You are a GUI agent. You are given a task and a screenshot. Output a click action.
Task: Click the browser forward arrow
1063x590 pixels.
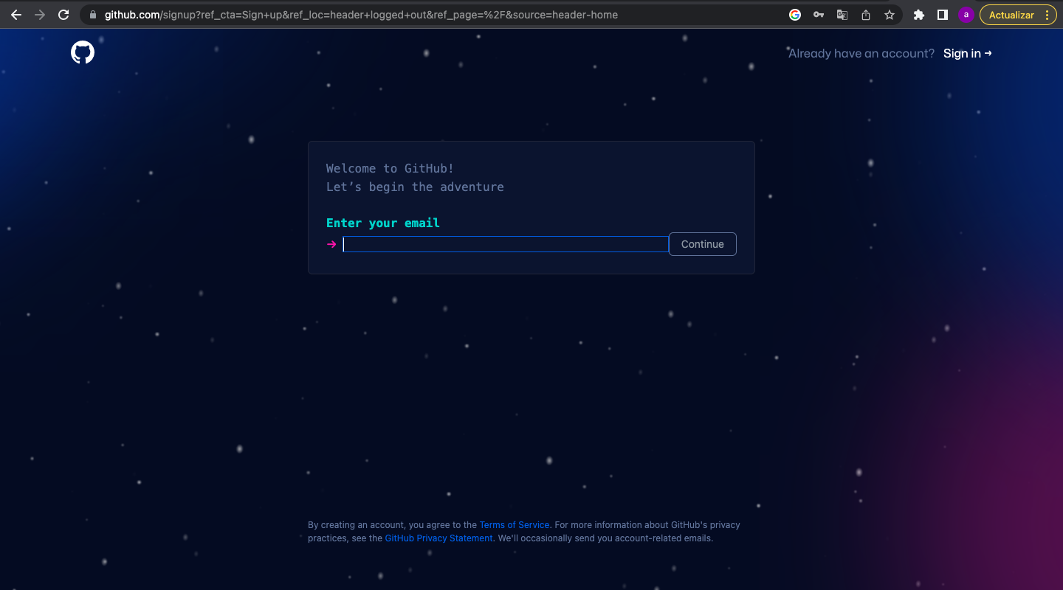(40, 15)
